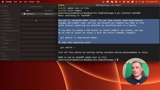Click the glasses icon in menu bar
This screenshot has width=160, height=90.
120,2
